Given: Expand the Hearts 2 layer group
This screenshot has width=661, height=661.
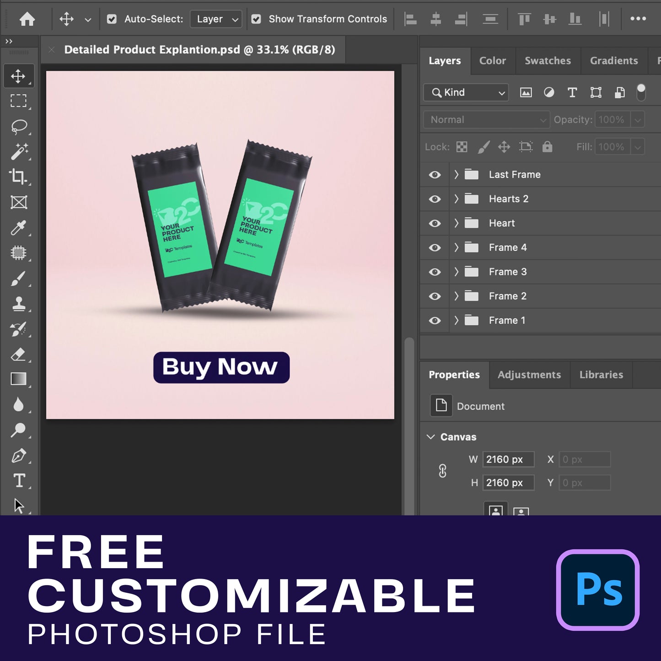Looking at the screenshot, I should (x=456, y=199).
